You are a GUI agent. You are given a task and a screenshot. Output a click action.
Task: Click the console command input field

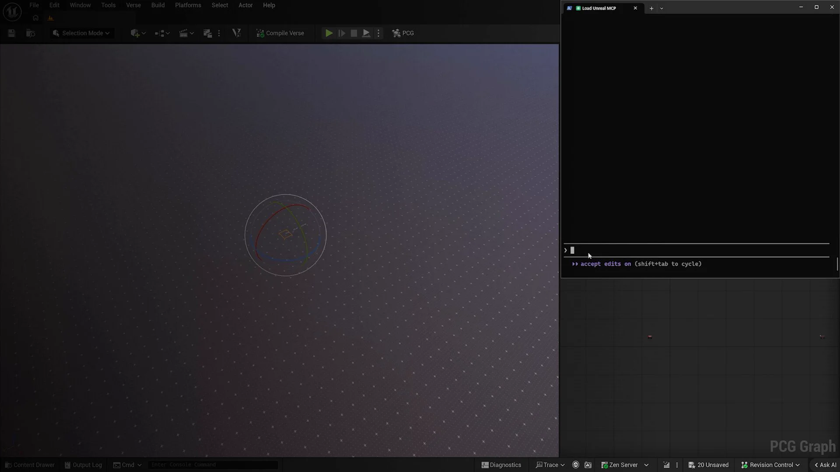(x=213, y=465)
